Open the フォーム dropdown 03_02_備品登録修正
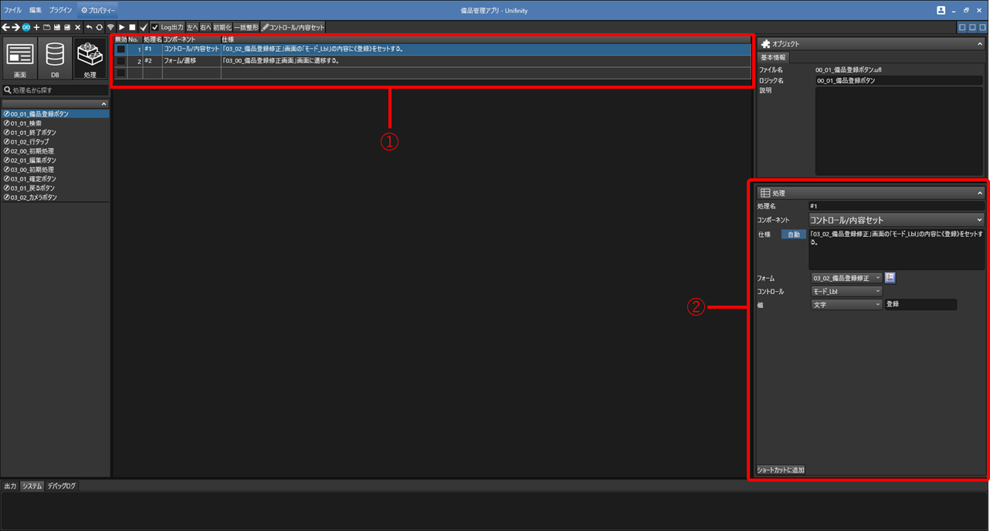 (x=846, y=278)
